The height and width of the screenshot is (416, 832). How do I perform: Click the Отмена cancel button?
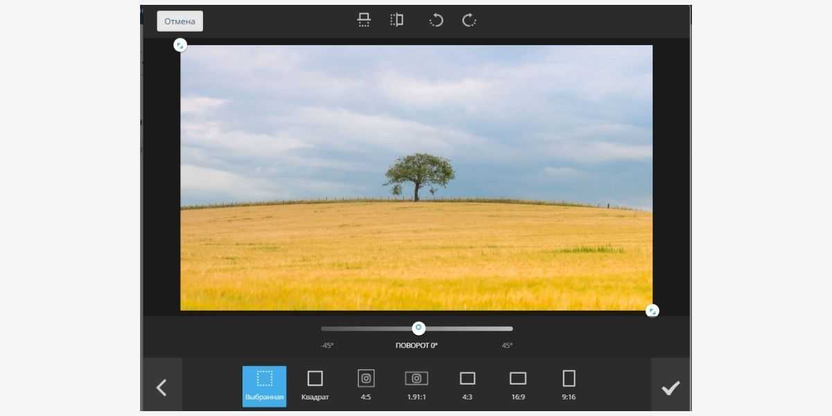point(180,21)
